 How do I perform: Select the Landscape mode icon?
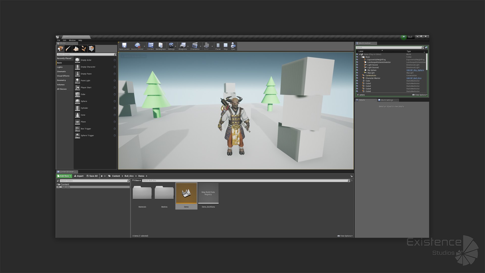click(x=76, y=49)
